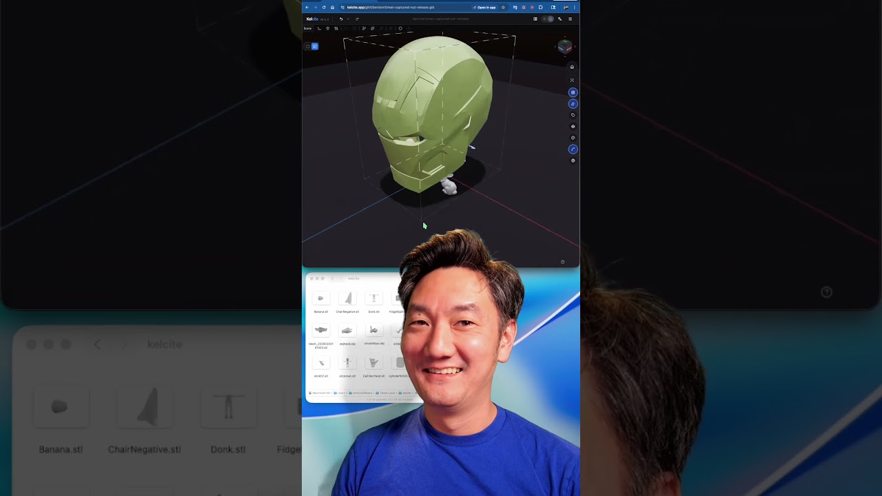Open the browser extensions puzzle icon

click(540, 8)
